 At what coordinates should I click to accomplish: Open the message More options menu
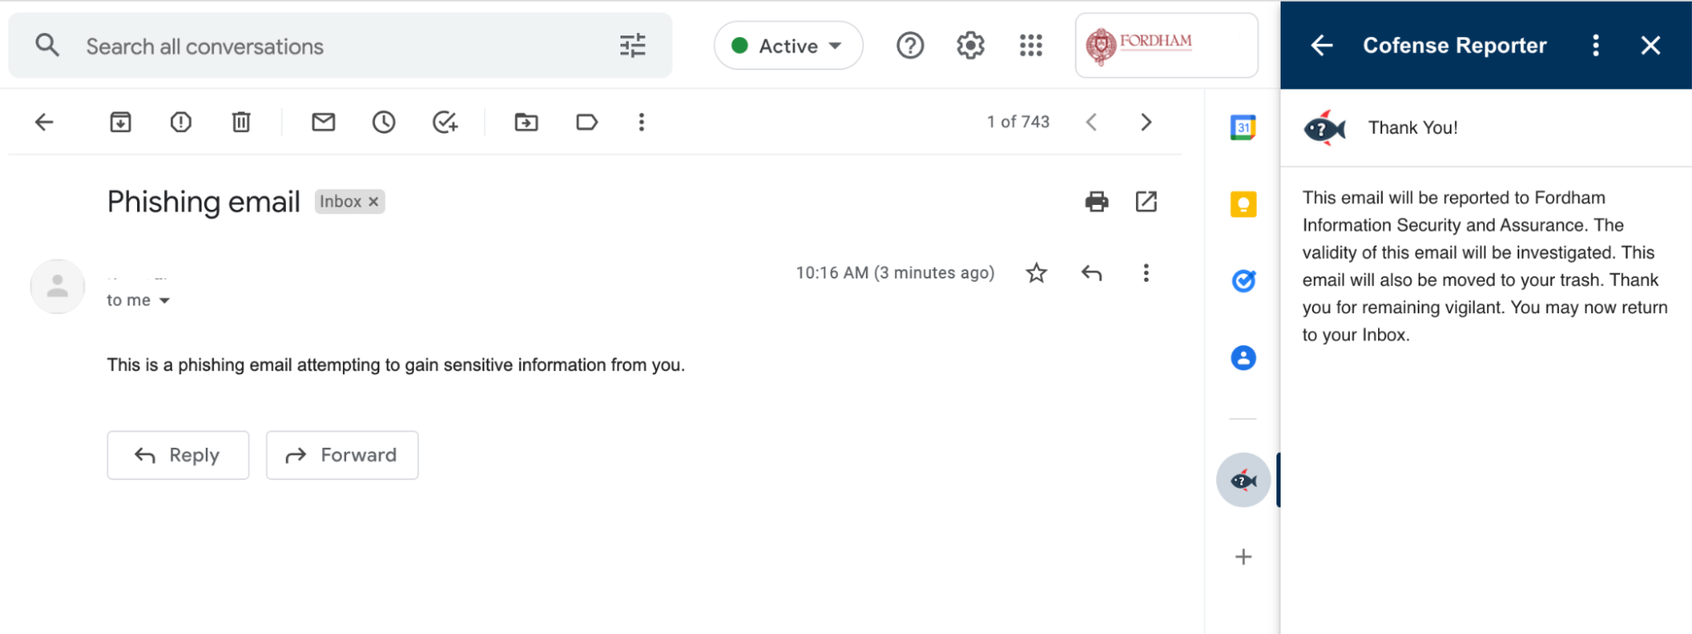coord(1146,273)
